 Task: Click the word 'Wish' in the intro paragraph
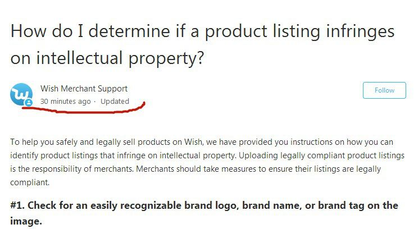coord(194,142)
